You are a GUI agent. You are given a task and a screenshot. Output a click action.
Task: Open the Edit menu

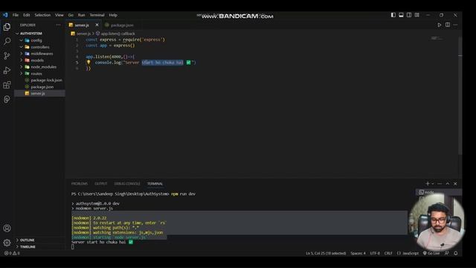tap(27, 15)
